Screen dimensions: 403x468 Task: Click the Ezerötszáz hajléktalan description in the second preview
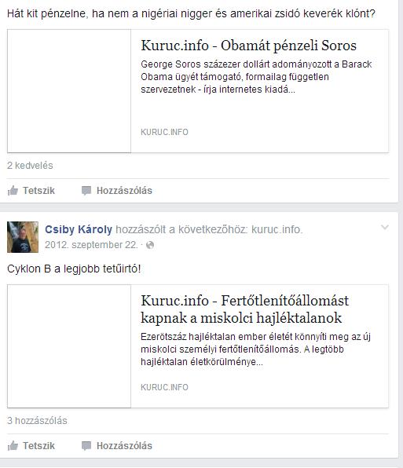tap(255, 349)
